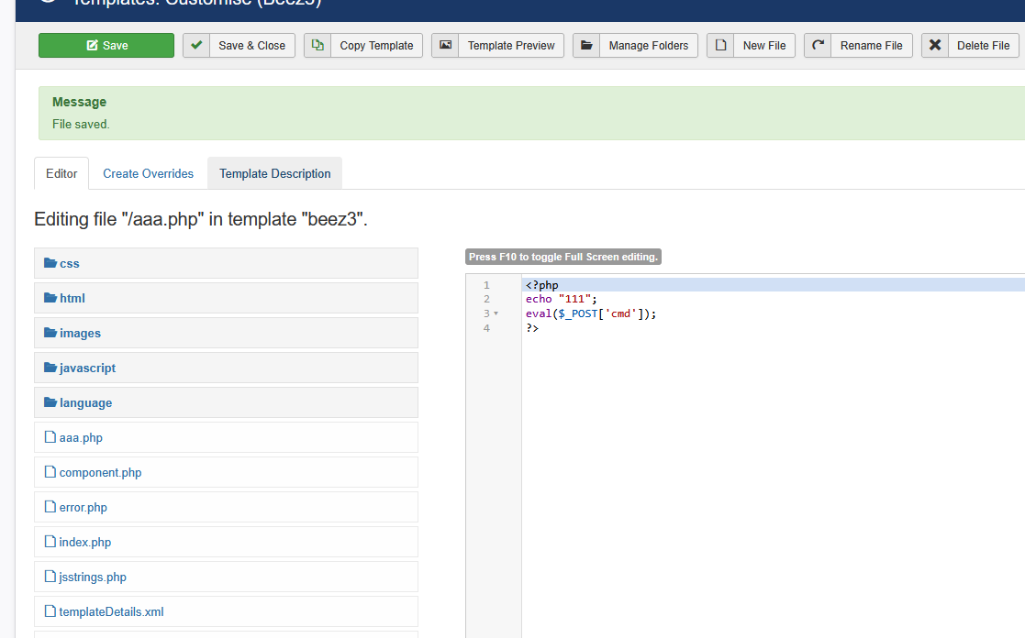Viewport: 1025px width, 638px height.
Task: Click the file icon beside aaa.php
Action: click(x=50, y=438)
